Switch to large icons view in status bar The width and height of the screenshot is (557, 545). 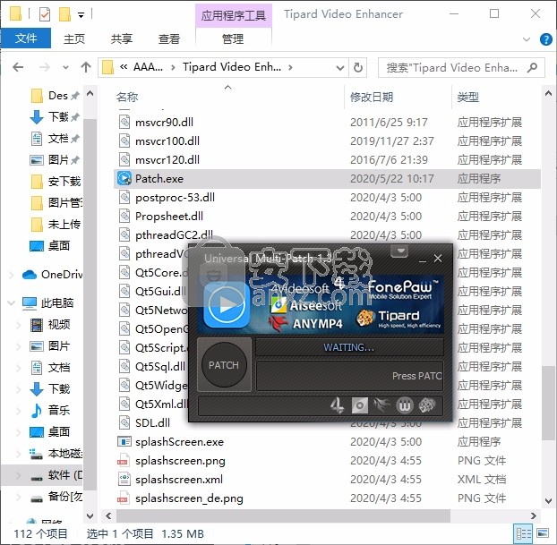coord(543,533)
